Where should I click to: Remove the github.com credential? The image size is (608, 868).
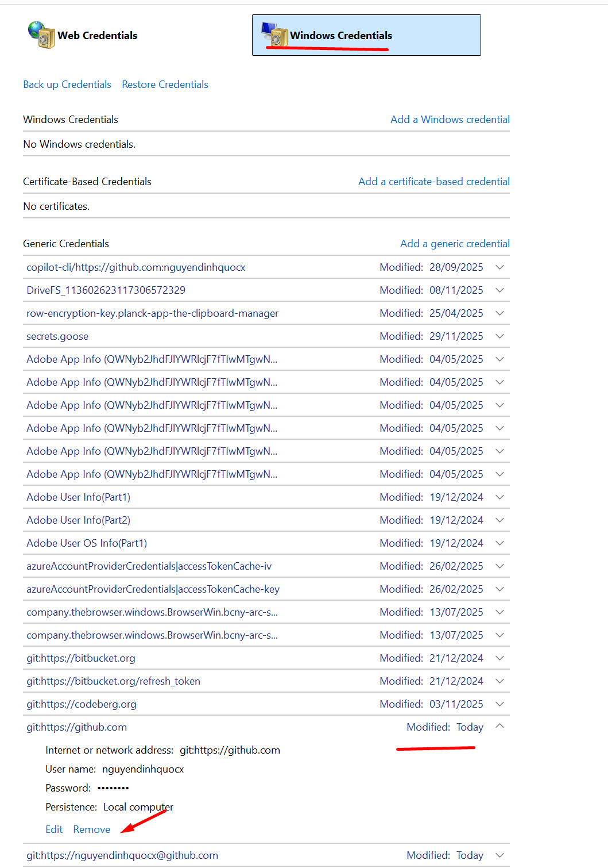coord(91,829)
